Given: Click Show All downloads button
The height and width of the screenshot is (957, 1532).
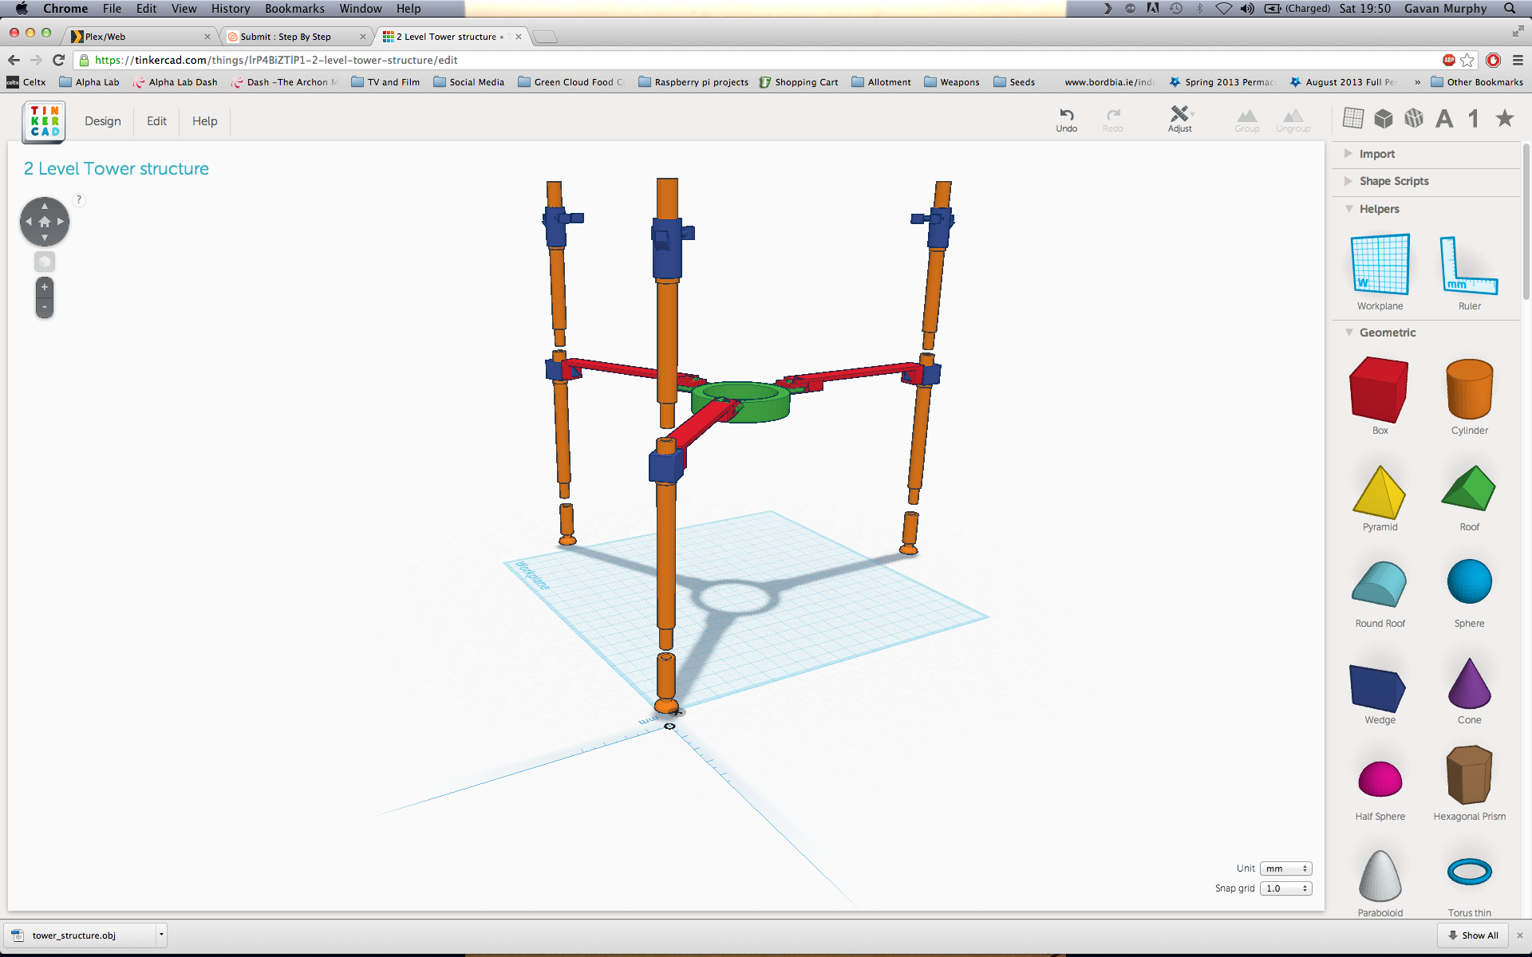Looking at the screenshot, I should (1474, 935).
